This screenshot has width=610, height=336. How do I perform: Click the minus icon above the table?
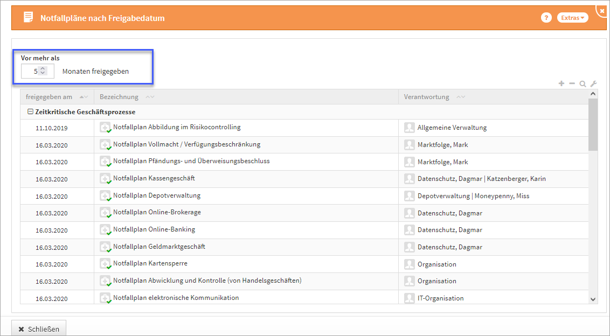pos(572,83)
